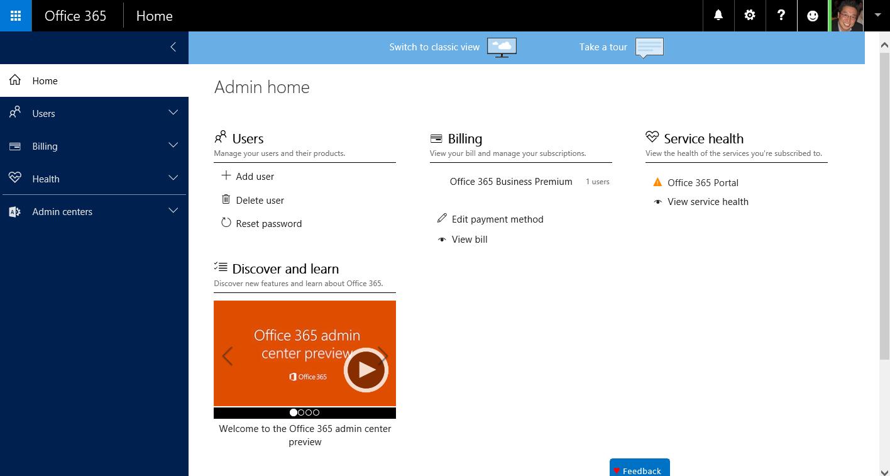This screenshot has width=890, height=476.
Task: Click Delete user link
Action: (260, 201)
